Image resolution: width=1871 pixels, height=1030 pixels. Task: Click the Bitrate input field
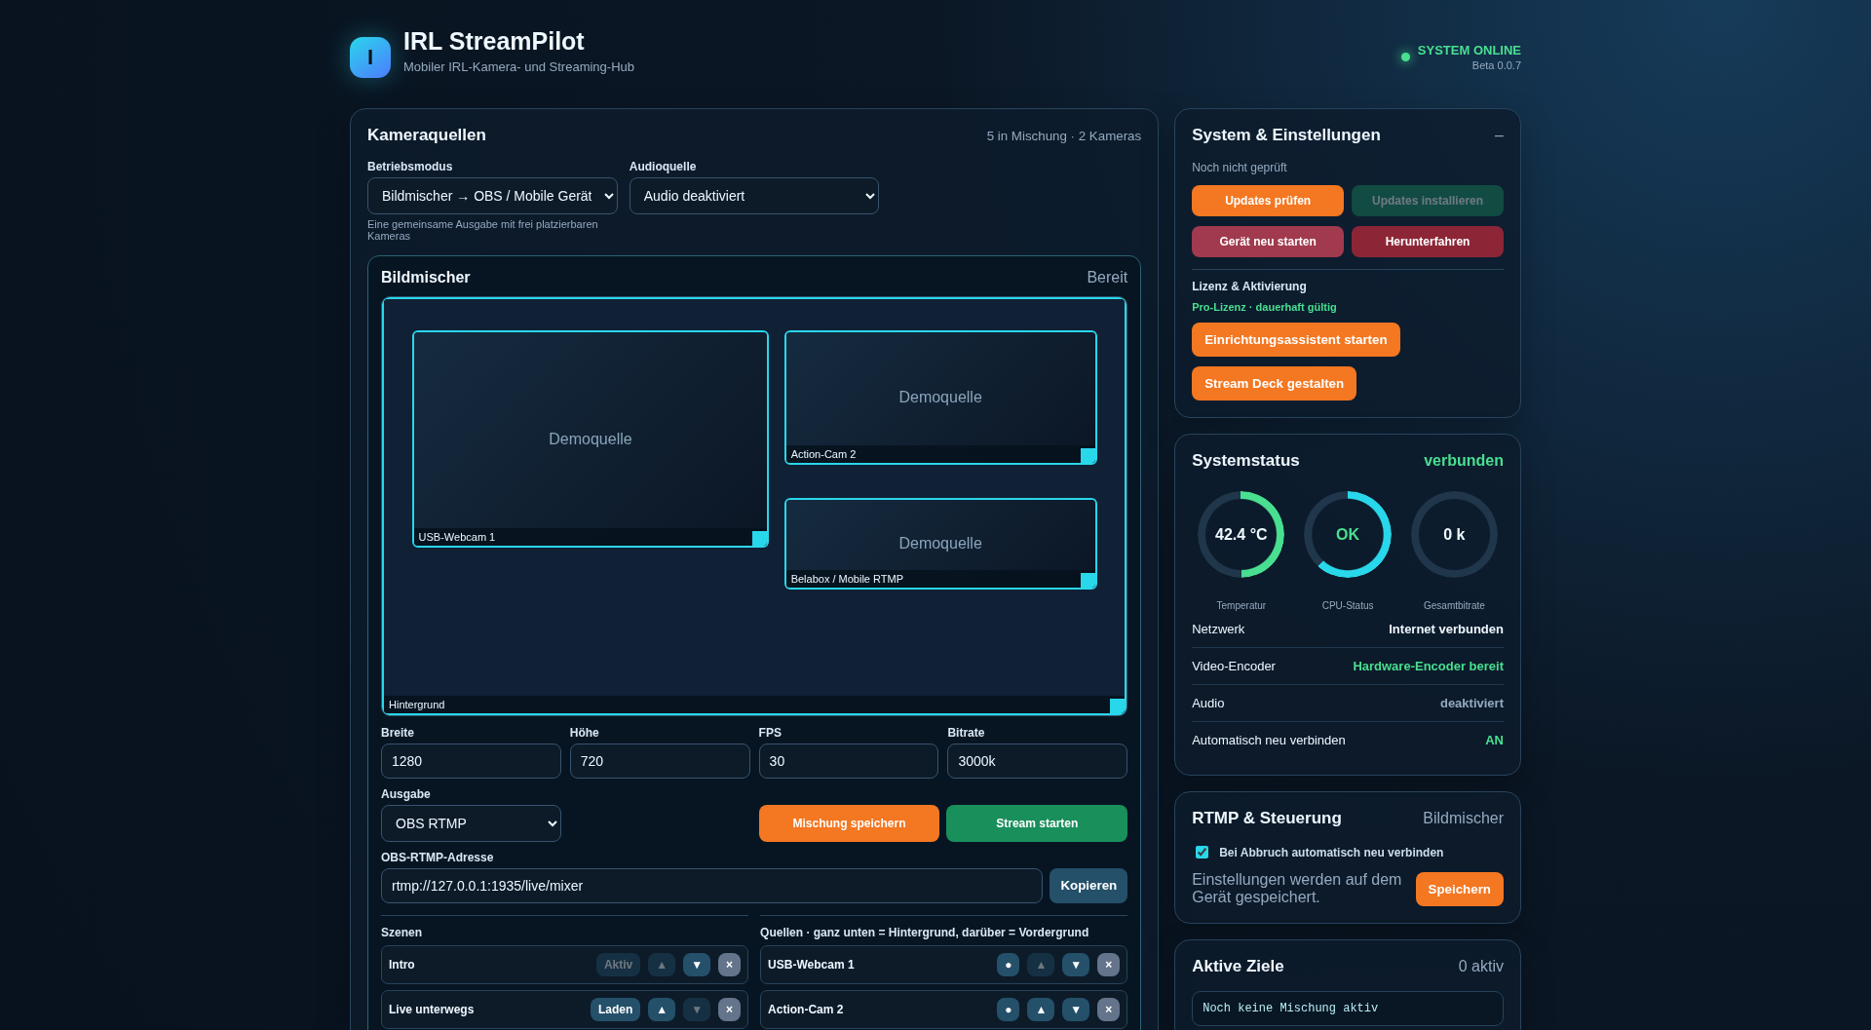[x=1037, y=761]
